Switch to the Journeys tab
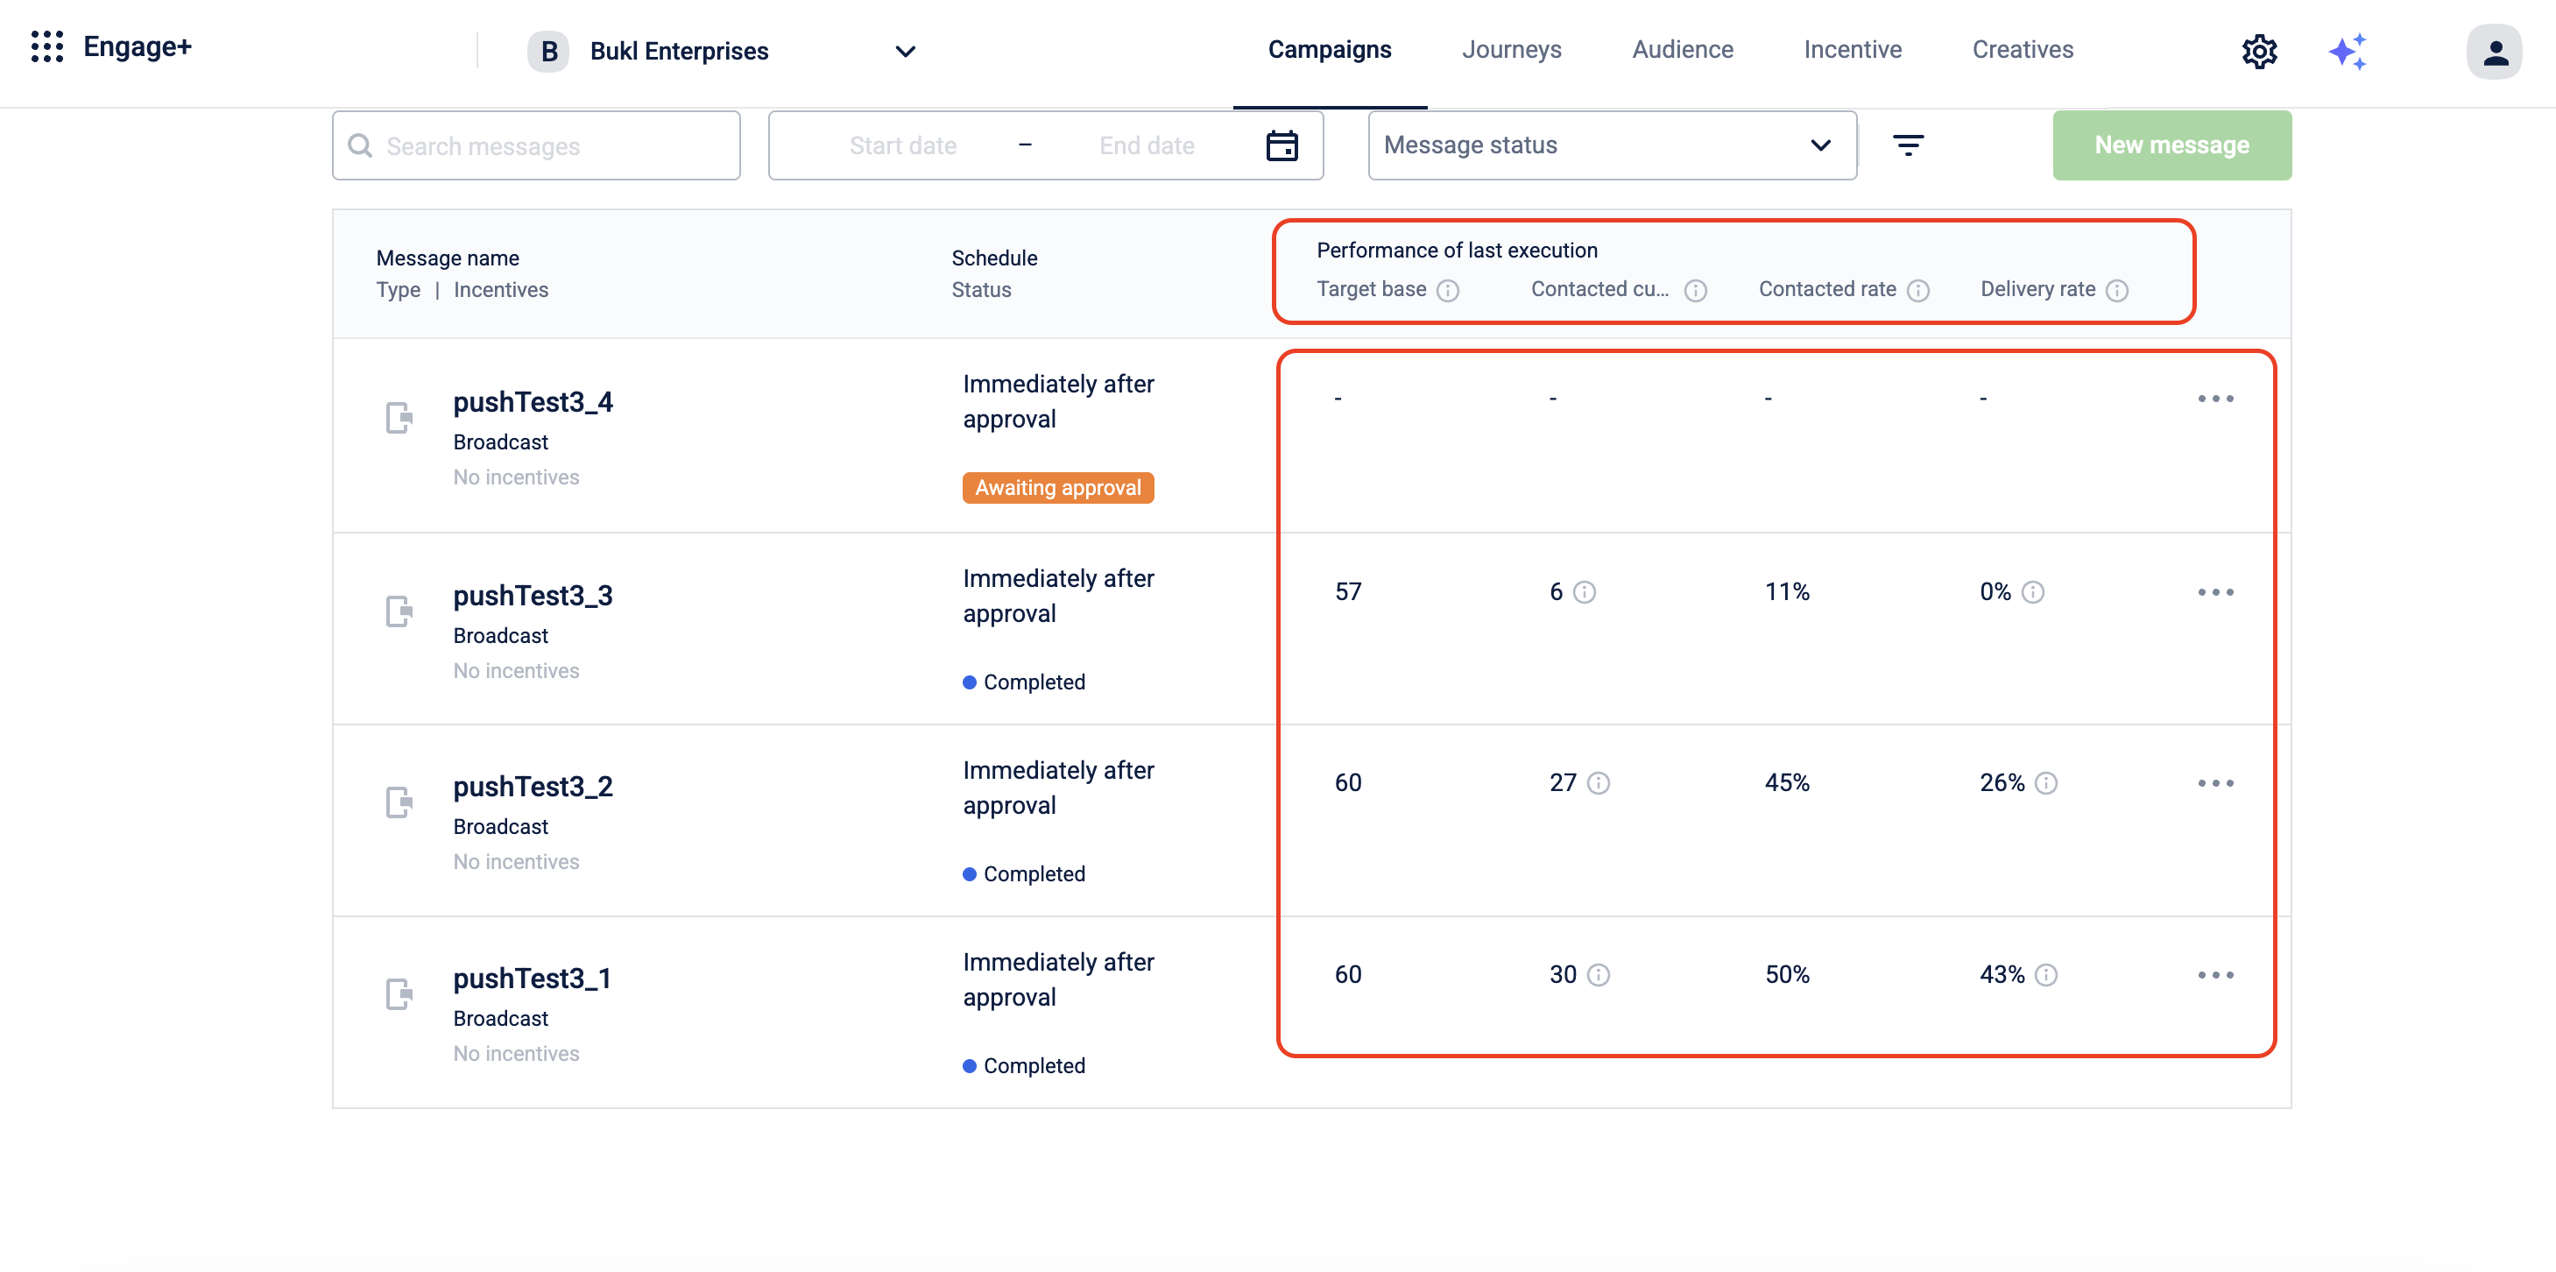 (1510, 50)
